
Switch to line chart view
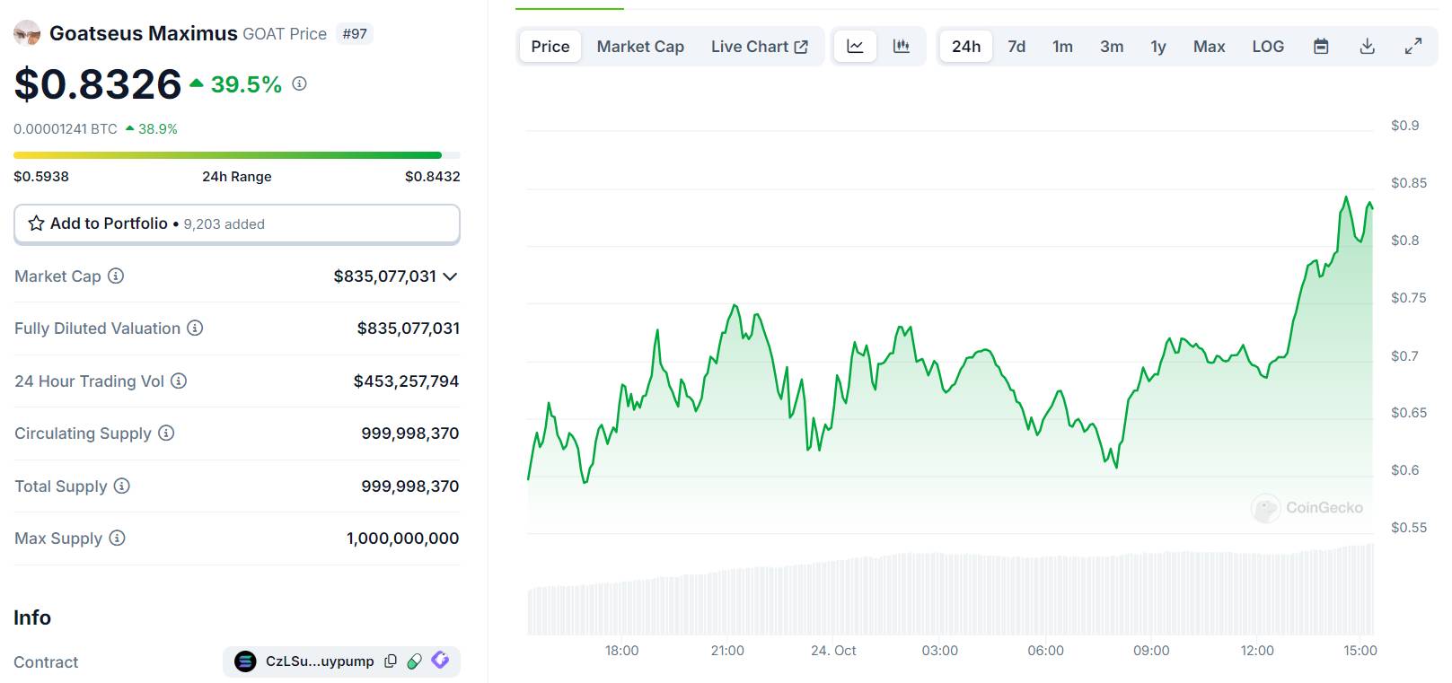click(x=855, y=47)
